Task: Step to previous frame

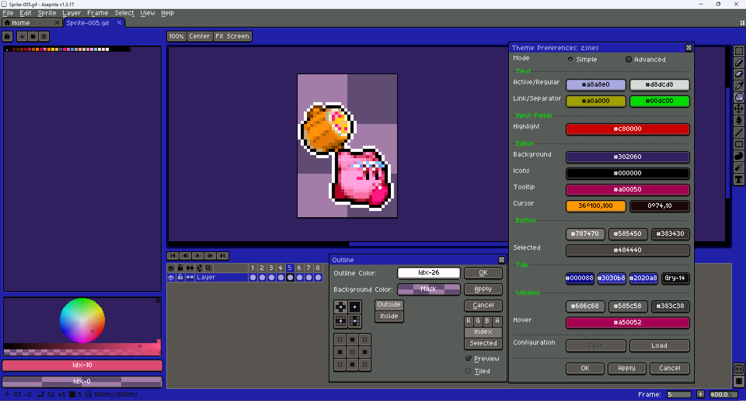Action: (x=185, y=256)
